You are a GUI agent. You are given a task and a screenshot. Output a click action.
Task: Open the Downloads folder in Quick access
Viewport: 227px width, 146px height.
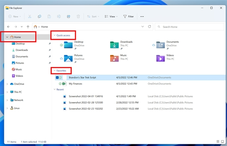[x=114, y=45]
